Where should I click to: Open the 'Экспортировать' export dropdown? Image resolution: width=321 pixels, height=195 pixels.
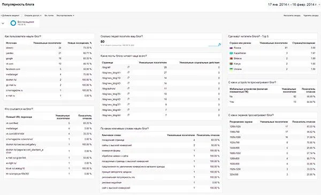pyautogui.click(x=65, y=16)
